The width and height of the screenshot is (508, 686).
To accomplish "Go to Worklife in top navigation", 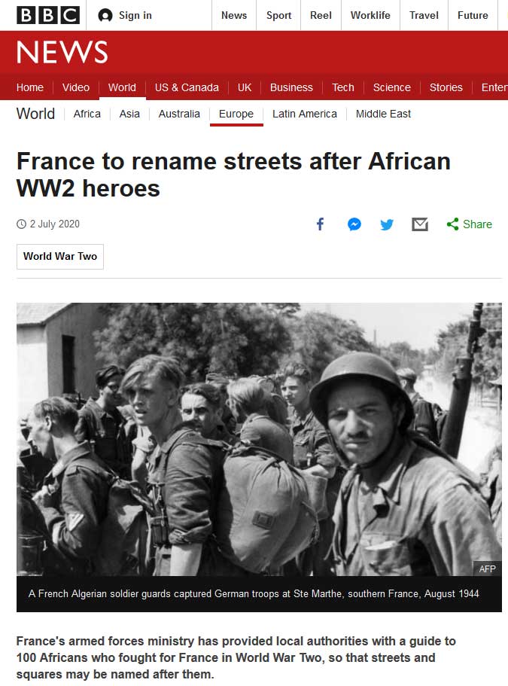I will [370, 15].
